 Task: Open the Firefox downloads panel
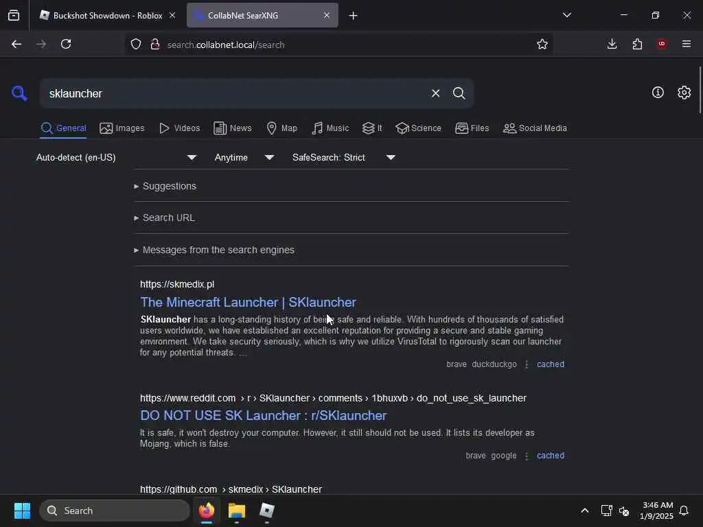pos(612,44)
